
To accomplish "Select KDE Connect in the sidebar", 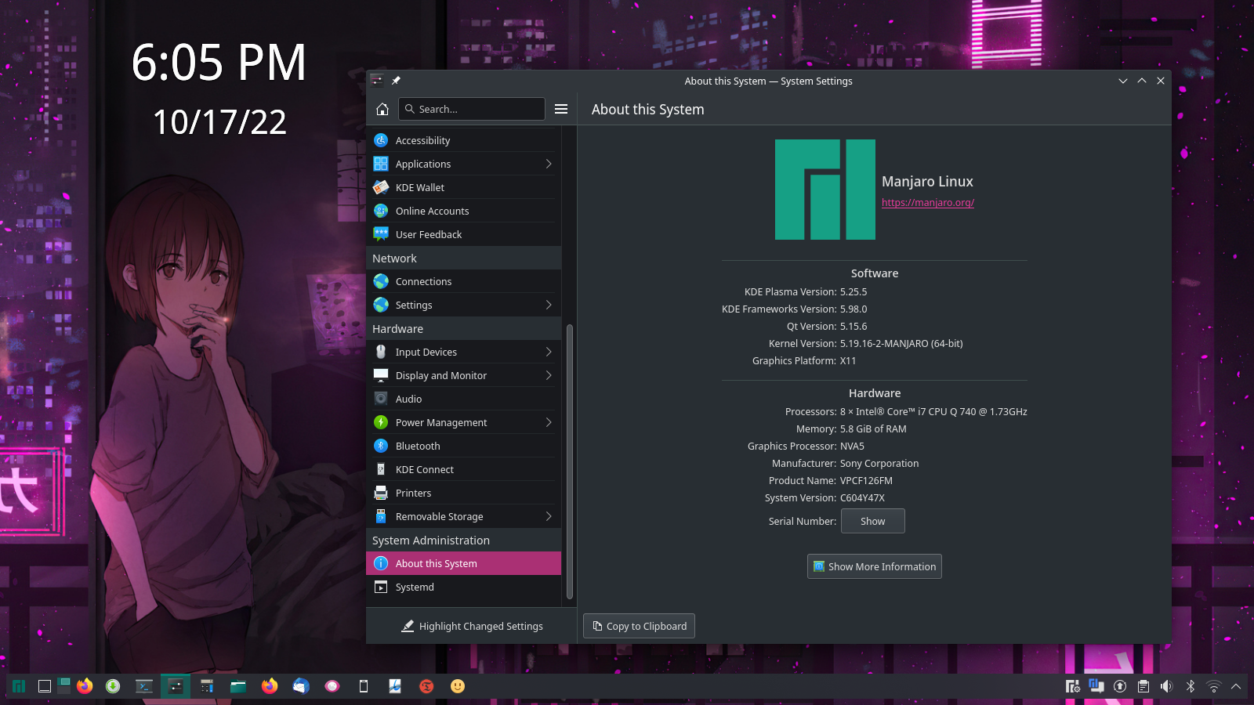I will click(463, 469).
